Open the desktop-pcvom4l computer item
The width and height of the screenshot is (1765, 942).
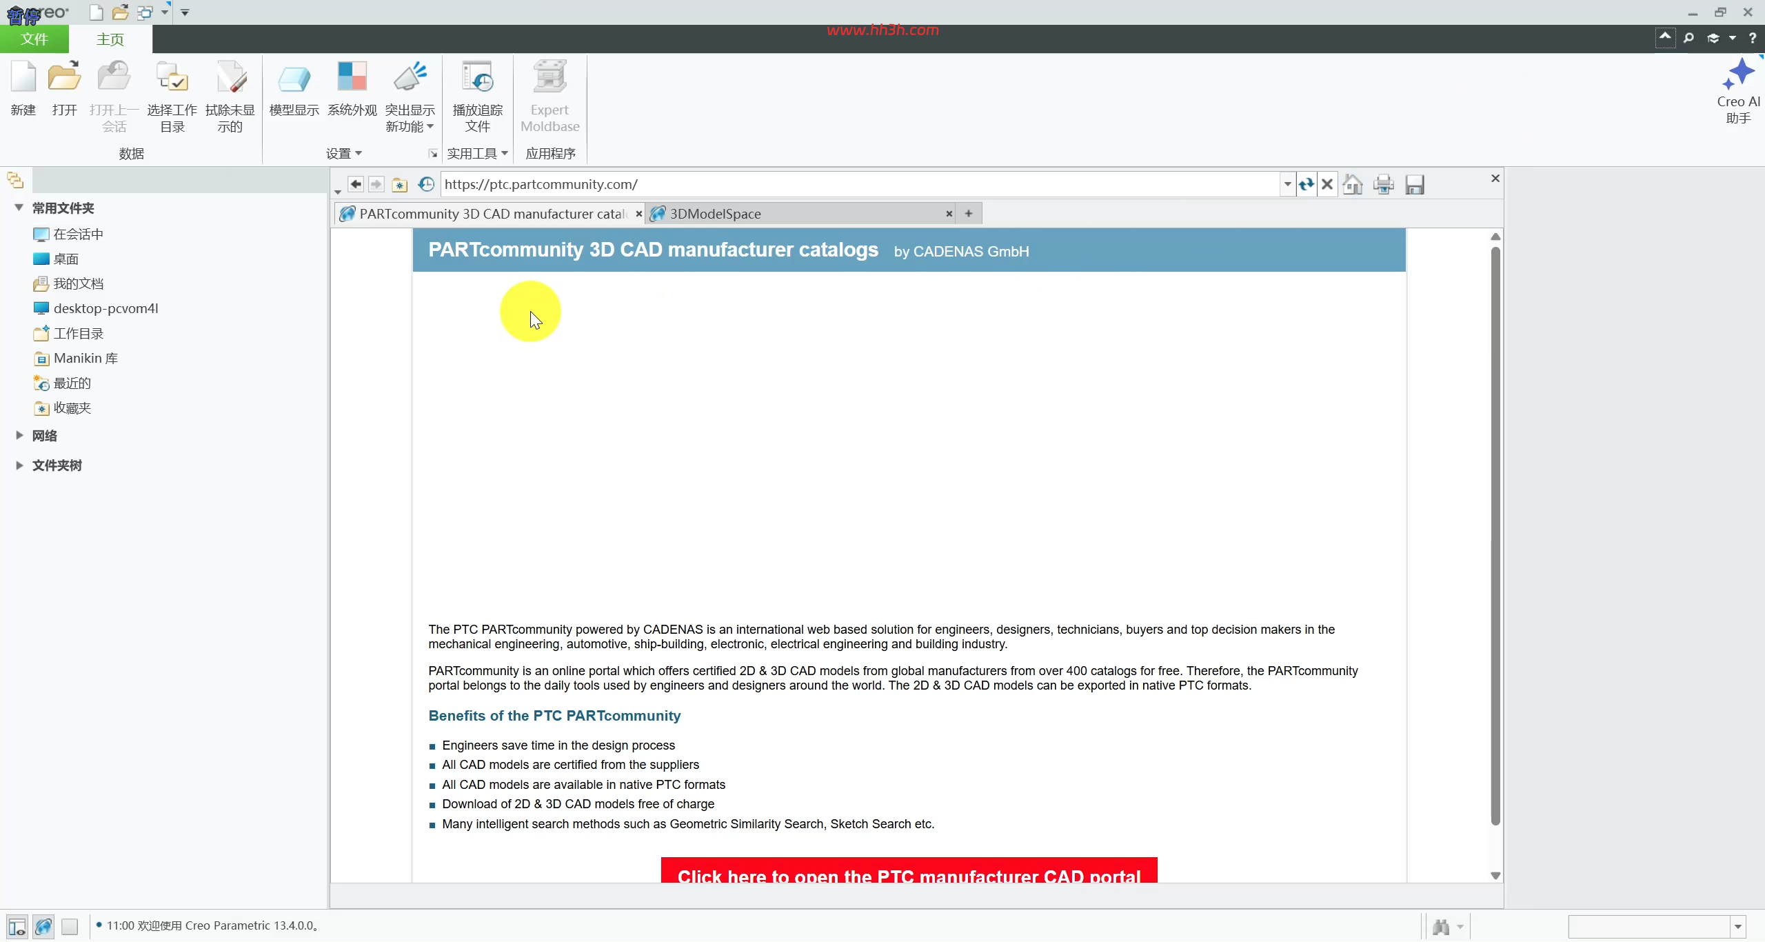tap(95, 308)
